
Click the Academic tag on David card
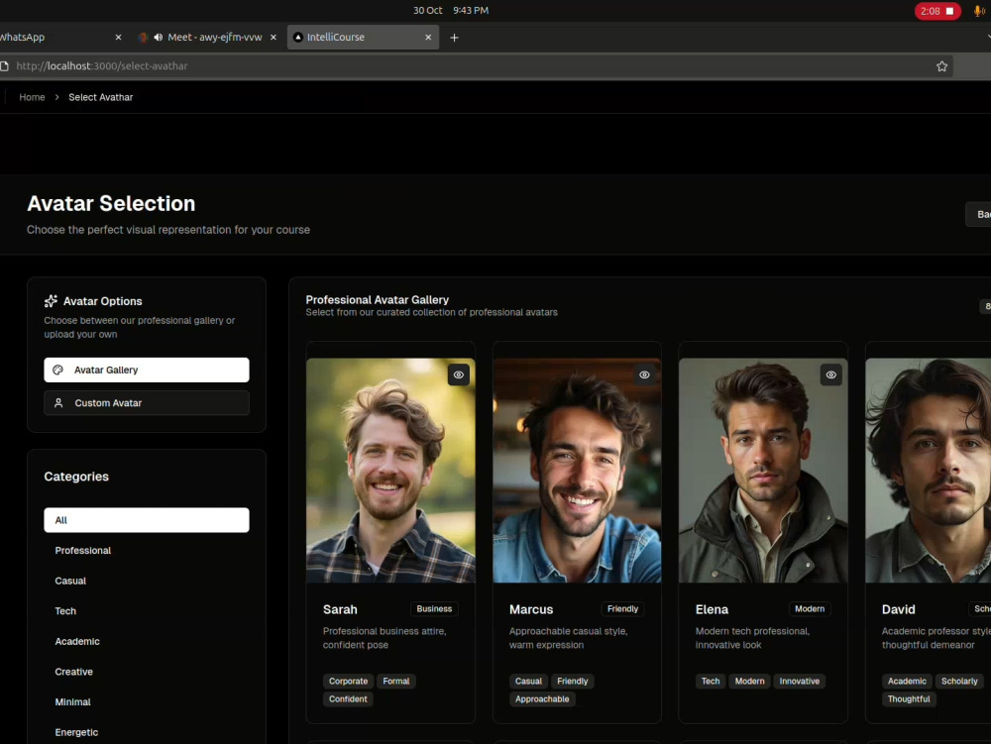click(907, 681)
